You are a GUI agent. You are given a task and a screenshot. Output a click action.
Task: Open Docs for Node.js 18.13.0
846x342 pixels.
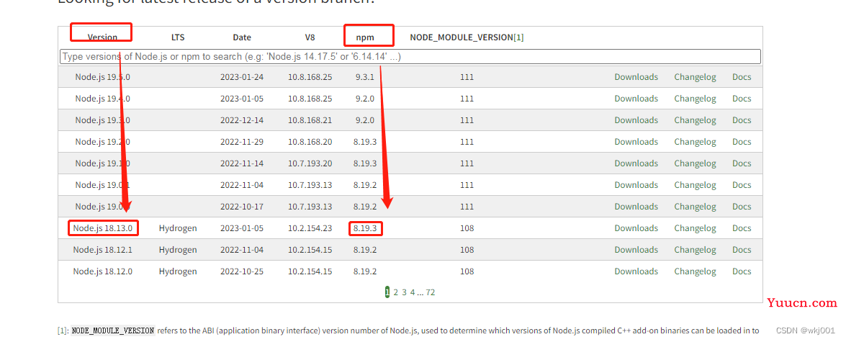pos(742,228)
